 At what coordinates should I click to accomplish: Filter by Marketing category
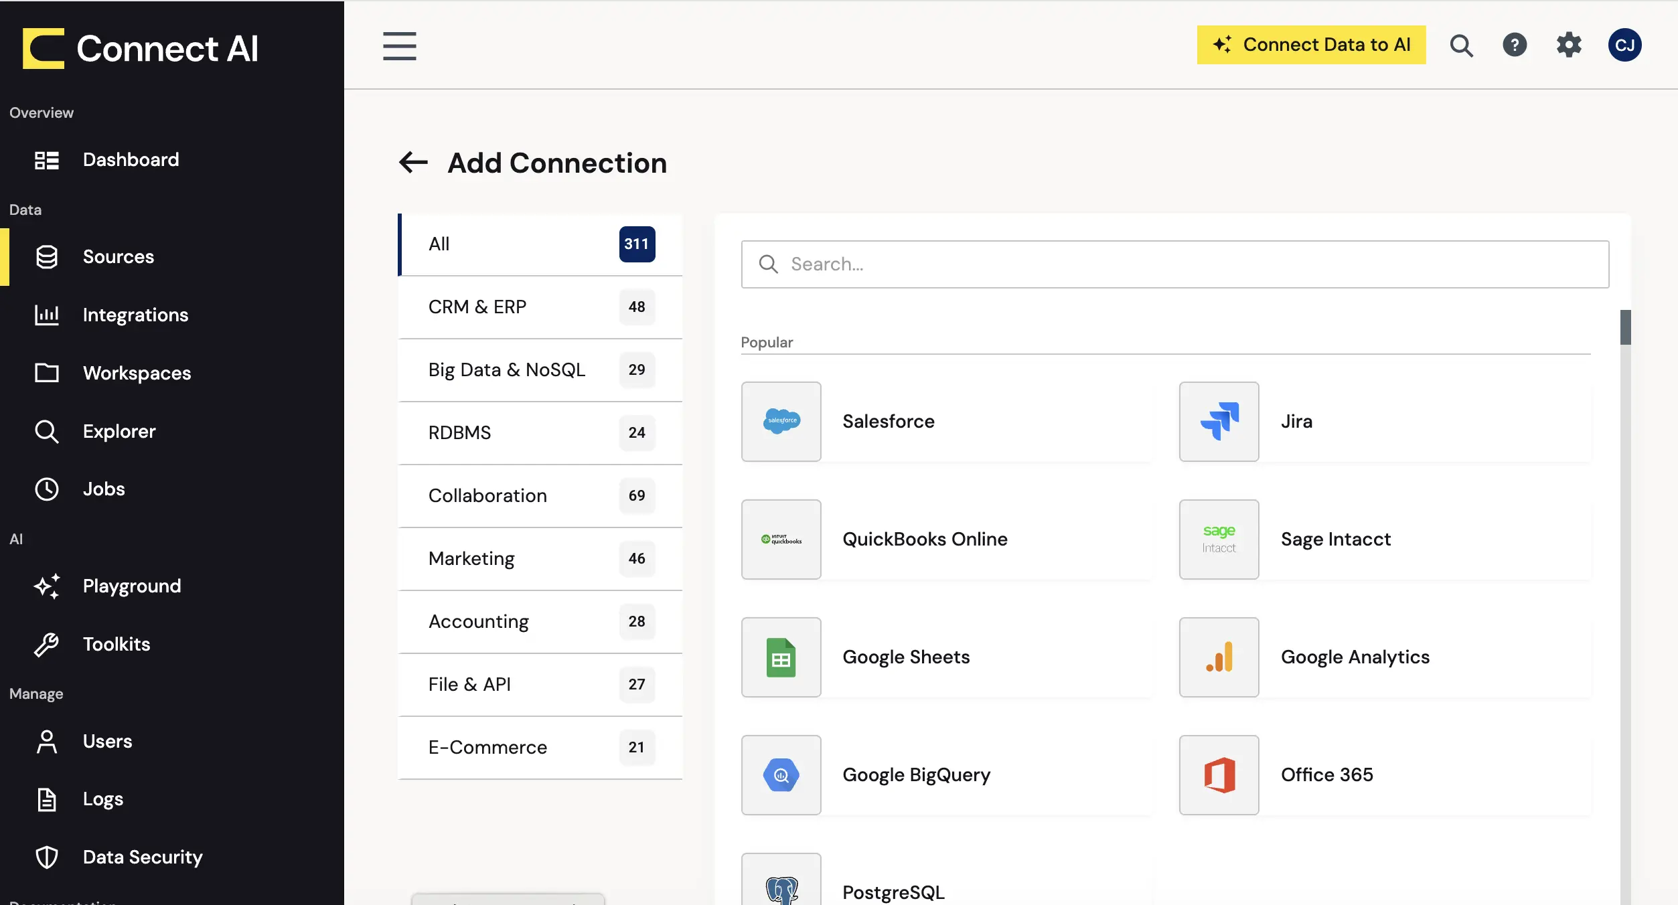click(x=540, y=559)
